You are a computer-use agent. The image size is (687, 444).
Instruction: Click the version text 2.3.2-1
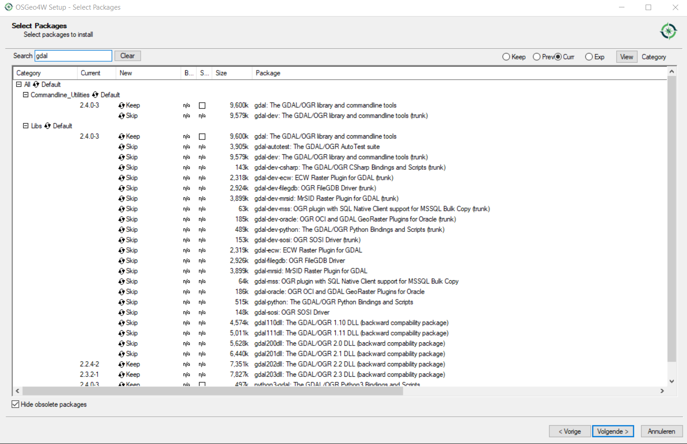pos(89,375)
